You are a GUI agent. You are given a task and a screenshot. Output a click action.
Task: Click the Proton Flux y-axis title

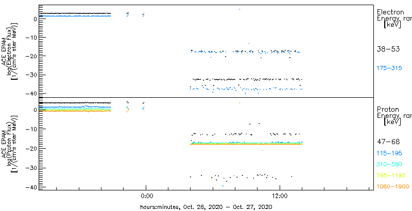[x=9, y=143]
